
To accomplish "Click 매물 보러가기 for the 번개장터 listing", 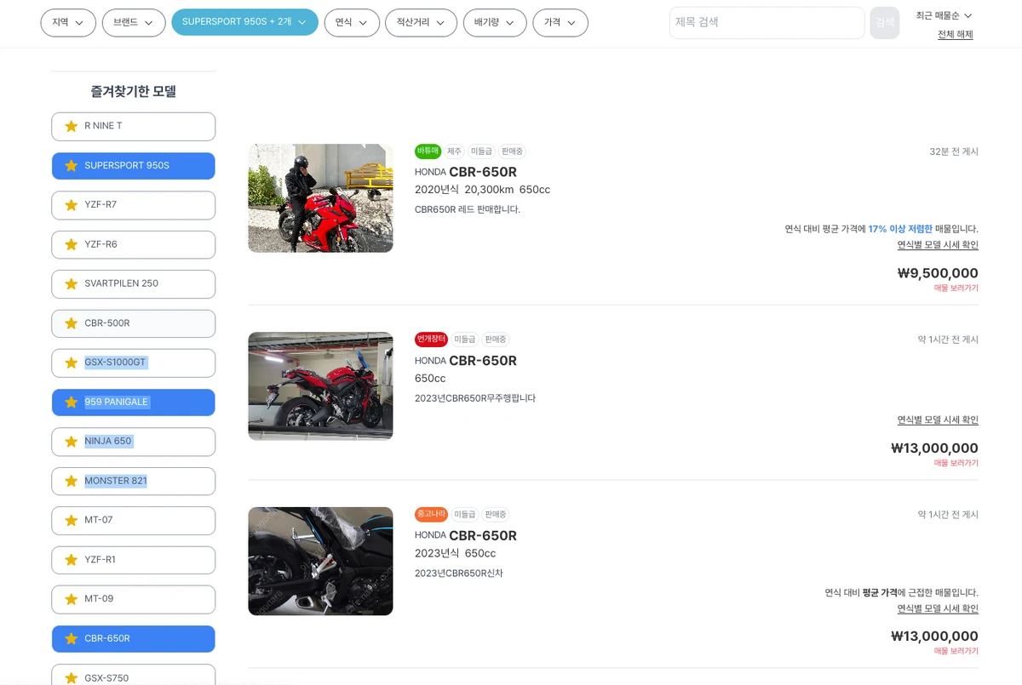I will [956, 464].
